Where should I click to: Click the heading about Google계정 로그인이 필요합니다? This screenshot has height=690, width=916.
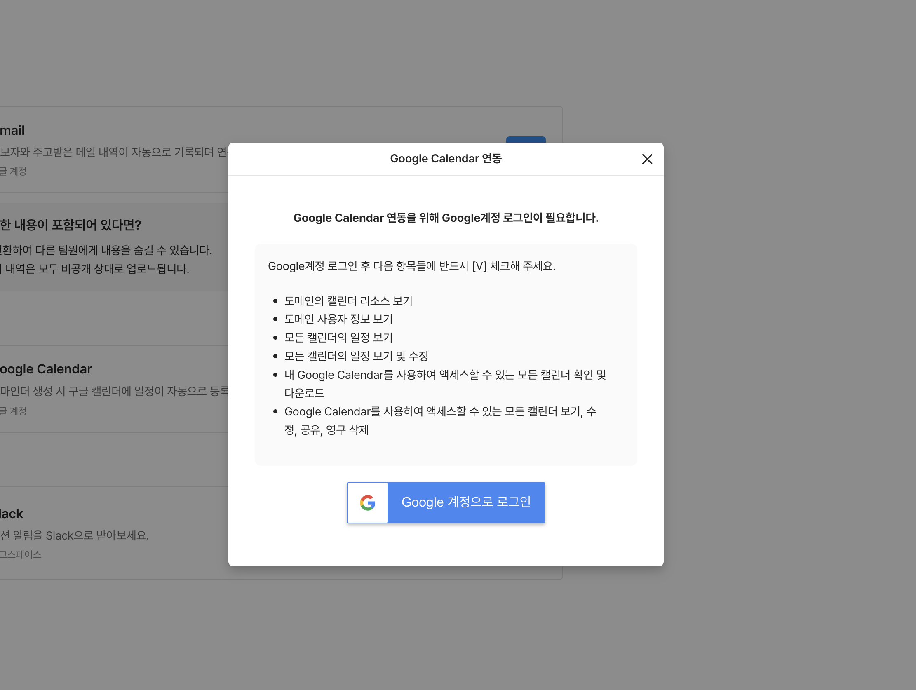[446, 218]
